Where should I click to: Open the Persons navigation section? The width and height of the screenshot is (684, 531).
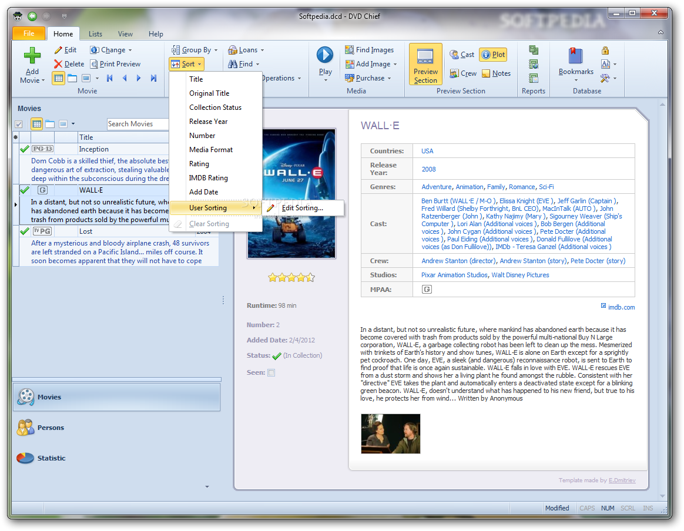[x=116, y=428]
